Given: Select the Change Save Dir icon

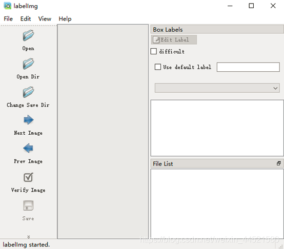Looking at the screenshot, I should click(28, 92).
